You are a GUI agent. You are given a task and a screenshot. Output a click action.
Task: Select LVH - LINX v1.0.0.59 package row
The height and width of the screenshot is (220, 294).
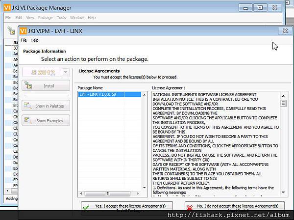tap(109, 94)
